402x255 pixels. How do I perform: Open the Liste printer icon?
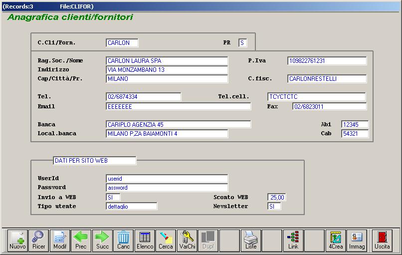pyautogui.click(x=251, y=241)
